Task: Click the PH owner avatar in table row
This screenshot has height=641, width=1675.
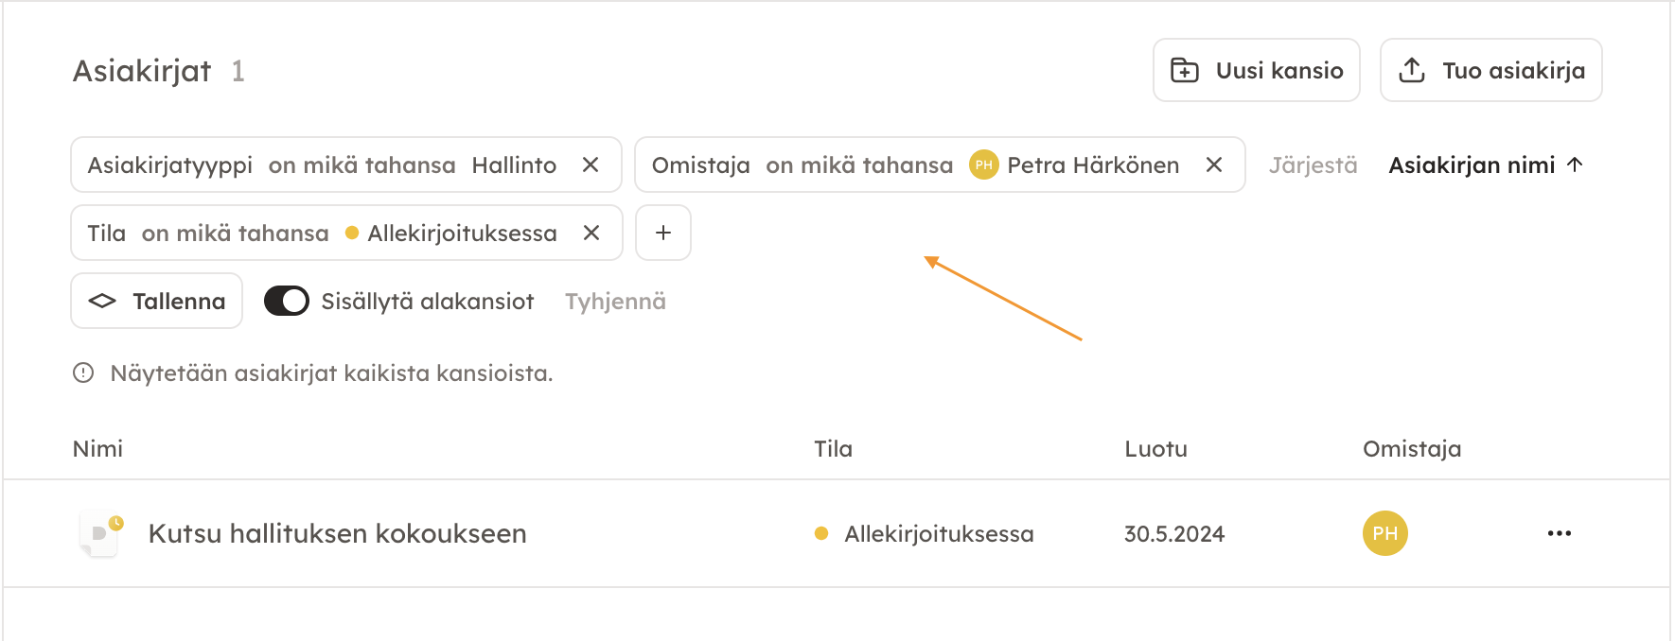Action: pyautogui.click(x=1384, y=534)
